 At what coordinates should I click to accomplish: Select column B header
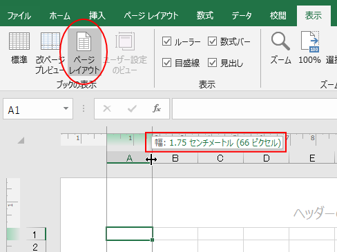click(175, 158)
